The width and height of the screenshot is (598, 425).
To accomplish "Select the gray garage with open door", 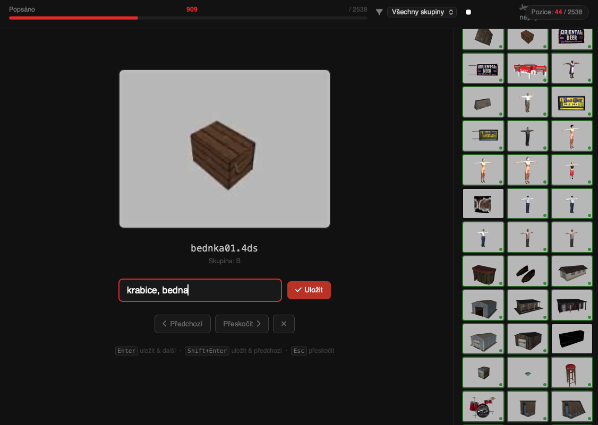I will pos(483,305).
